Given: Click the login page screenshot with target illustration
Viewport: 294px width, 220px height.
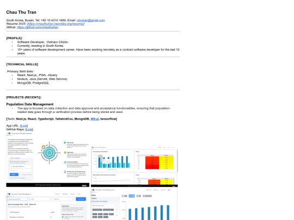Looking at the screenshot, I should (48, 159).
